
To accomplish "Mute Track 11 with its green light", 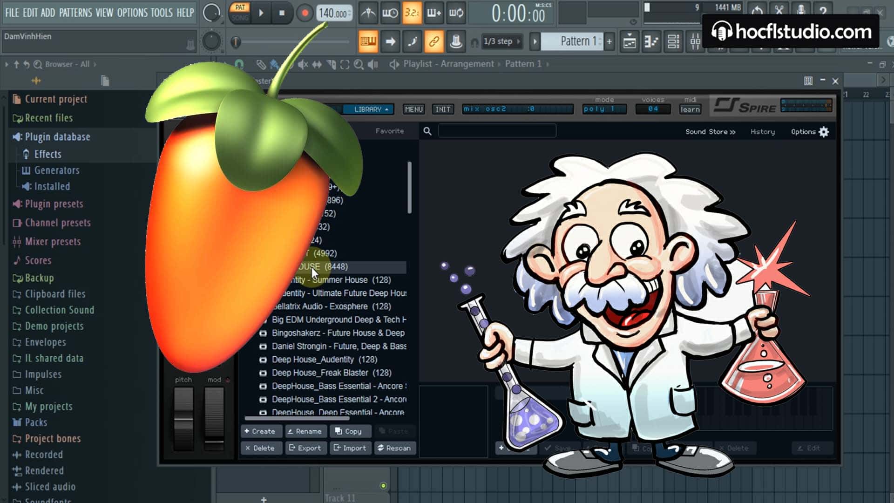I will point(383,486).
